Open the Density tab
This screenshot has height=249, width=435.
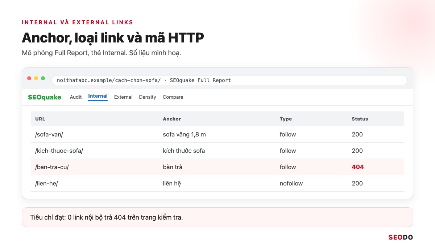pos(148,97)
